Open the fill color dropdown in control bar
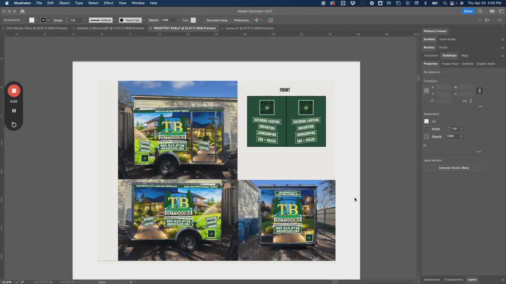The width and height of the screenshot is (506, 284). 37,20
